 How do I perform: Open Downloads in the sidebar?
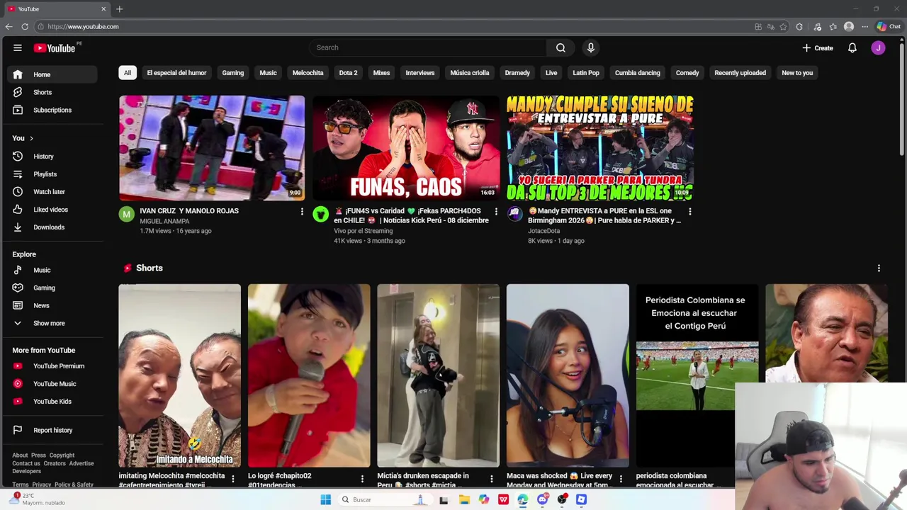point(52,227)
